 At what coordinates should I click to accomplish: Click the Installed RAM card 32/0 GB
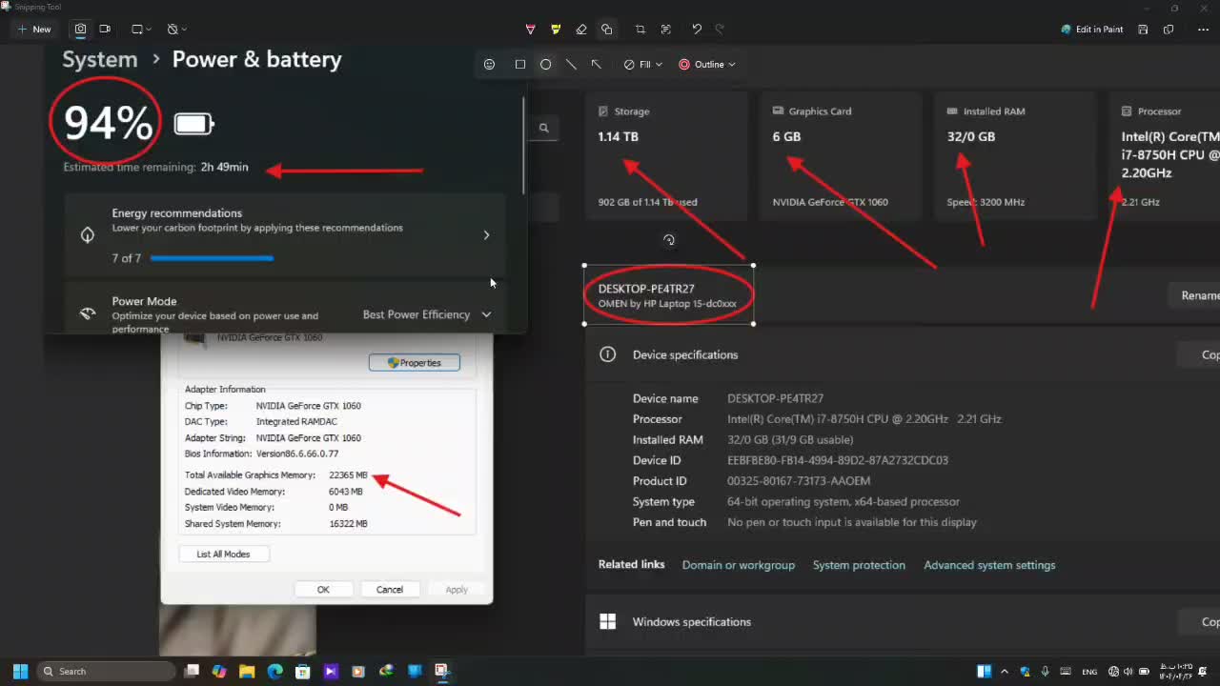[1016, 156]
